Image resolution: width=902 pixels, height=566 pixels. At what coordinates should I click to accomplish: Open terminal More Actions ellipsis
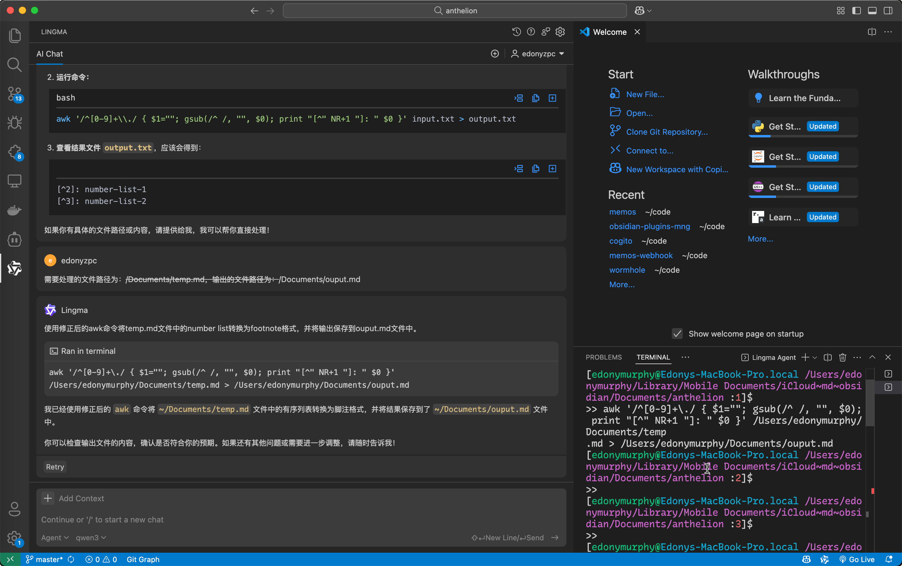pyautogui.click(x=857, y=357)
